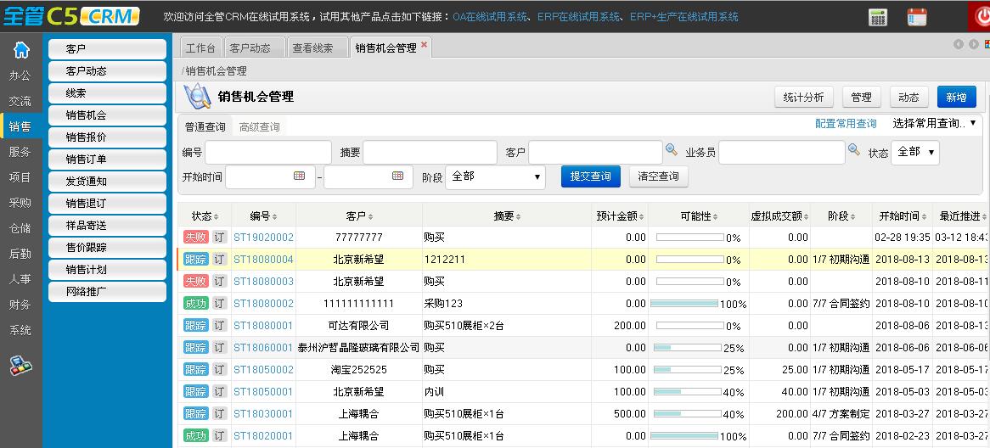
Task: Click 25% progress bar of ST18050002
Action: (688, 370)
